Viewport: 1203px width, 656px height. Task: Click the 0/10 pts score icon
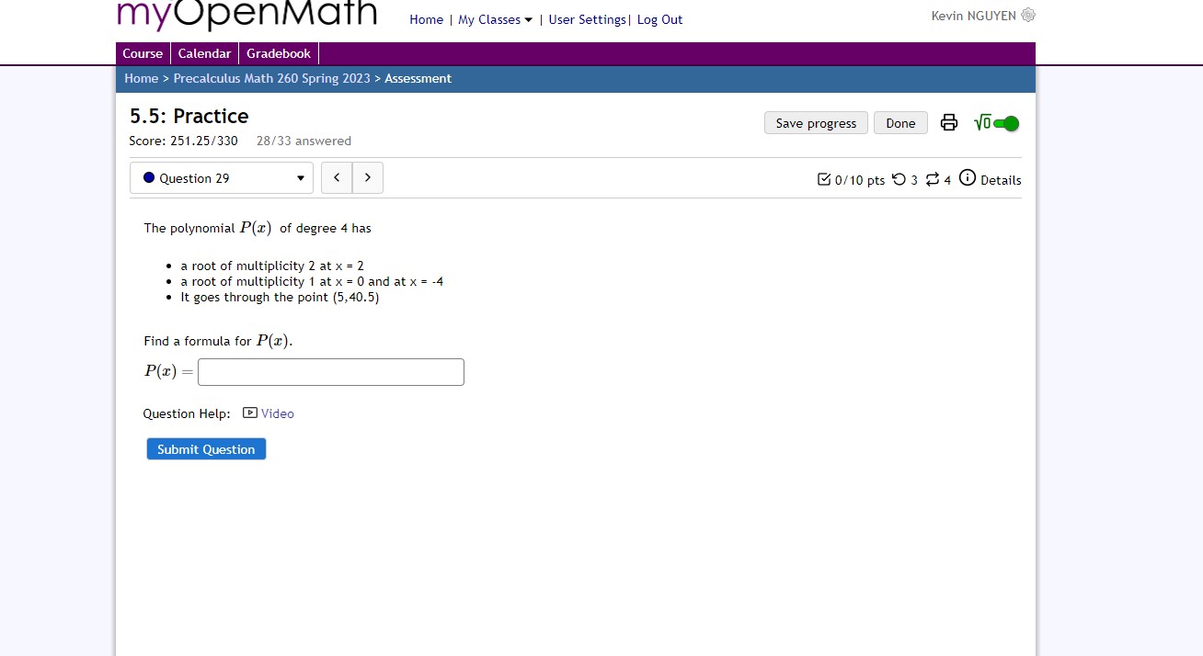(x=824, y=178)
